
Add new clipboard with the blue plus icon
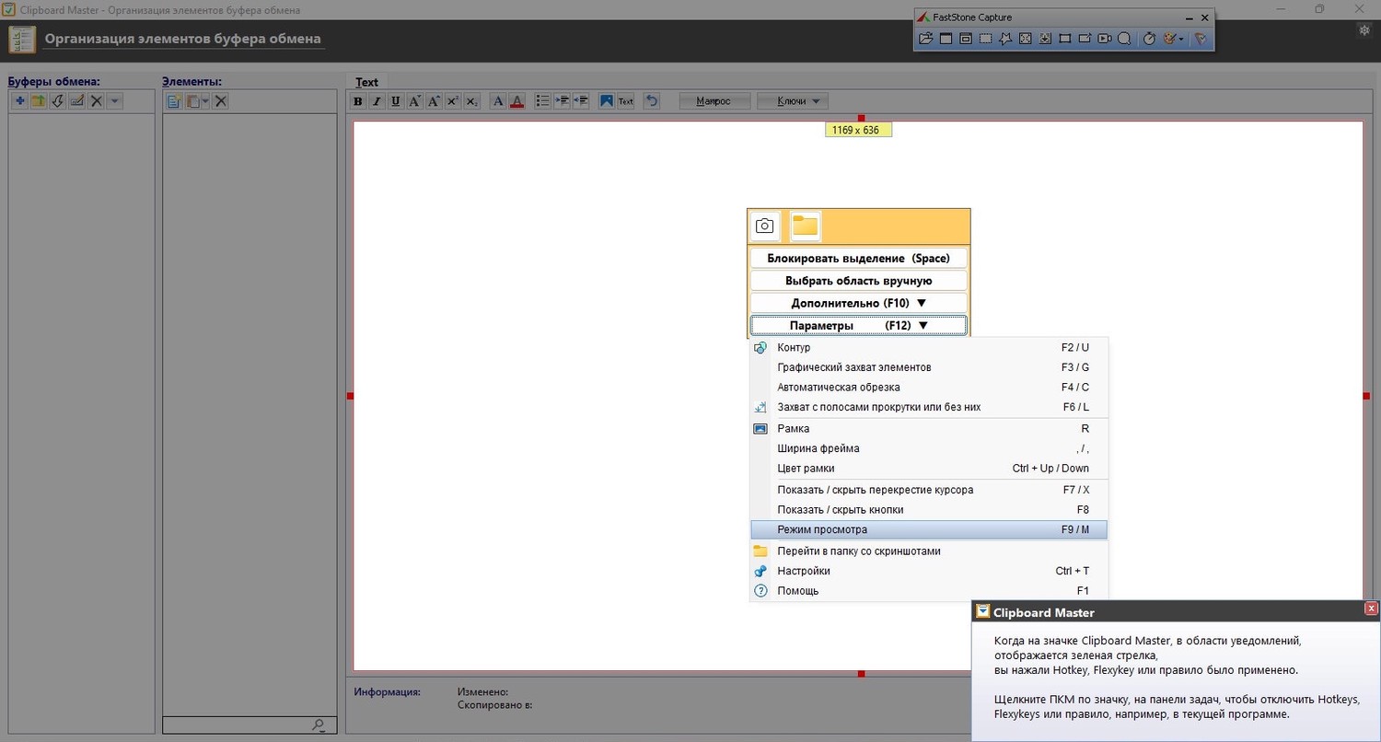pos(20,101)
